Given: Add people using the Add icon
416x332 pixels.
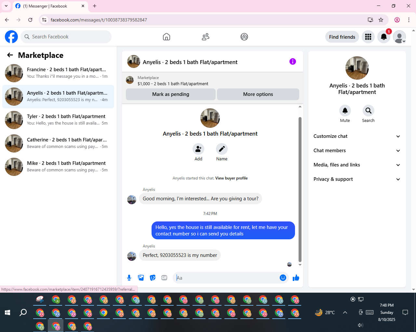Looking at the screenshot, I should coord(198,149).
